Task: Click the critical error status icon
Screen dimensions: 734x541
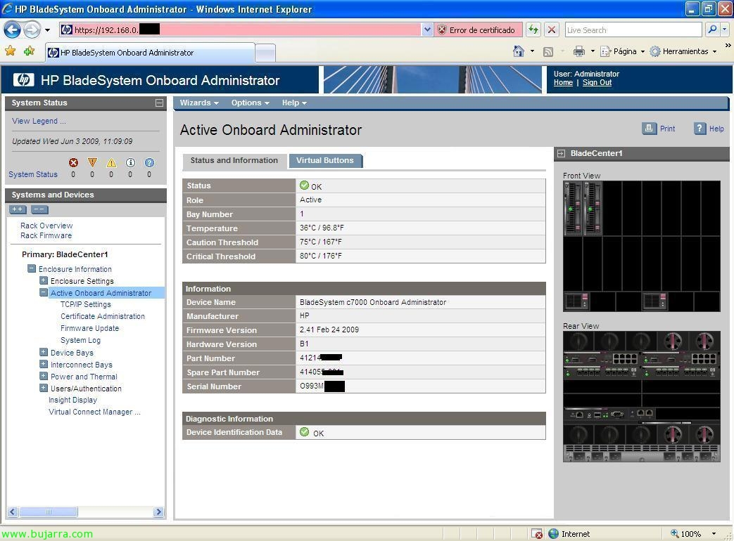Action: pos(73,163)
